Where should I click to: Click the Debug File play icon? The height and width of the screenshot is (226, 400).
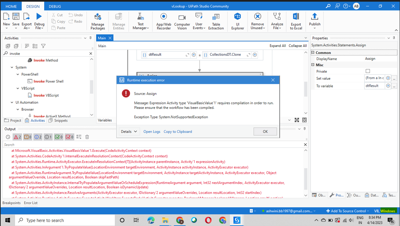point(39,16)
